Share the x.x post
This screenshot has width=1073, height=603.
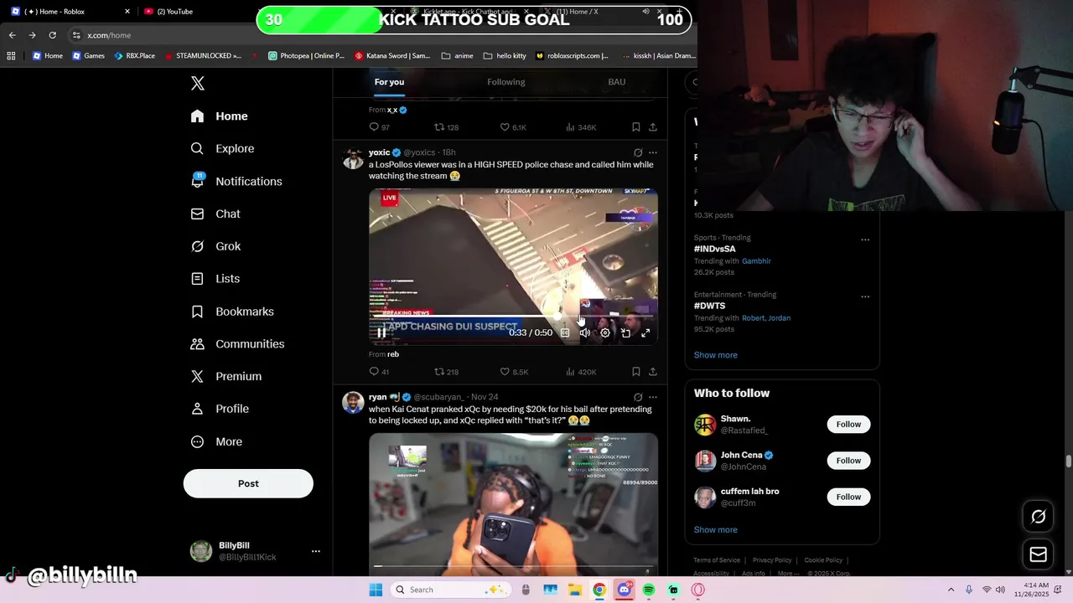point(653,127)
